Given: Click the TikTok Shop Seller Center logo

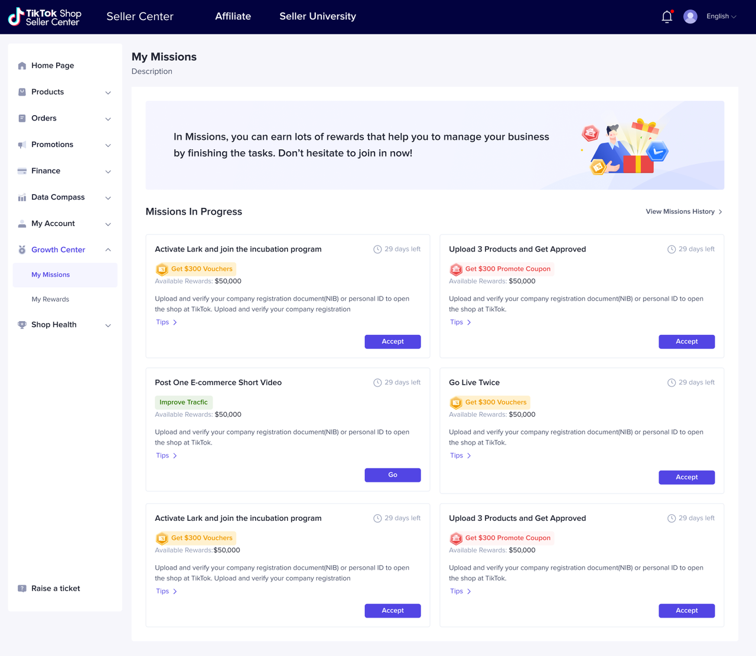Looking at the screenshot, I should tap(44, 17).
